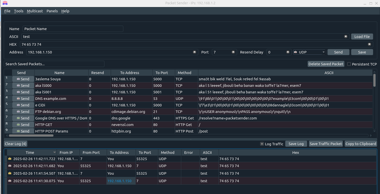Click the Search Saved Packets box
Image resolution: width=380 pixels, height=194 pixels.
pos(54,64)
